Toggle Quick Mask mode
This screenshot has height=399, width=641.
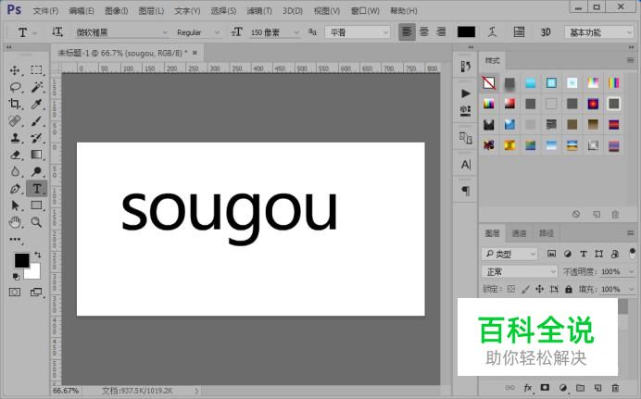pos(15,292)
